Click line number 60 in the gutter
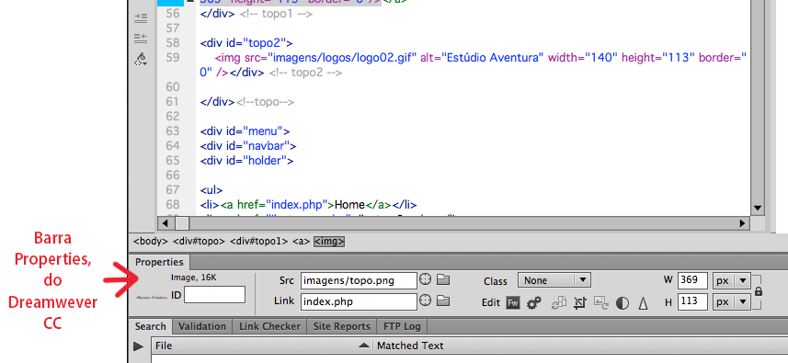 pos(172,87)
